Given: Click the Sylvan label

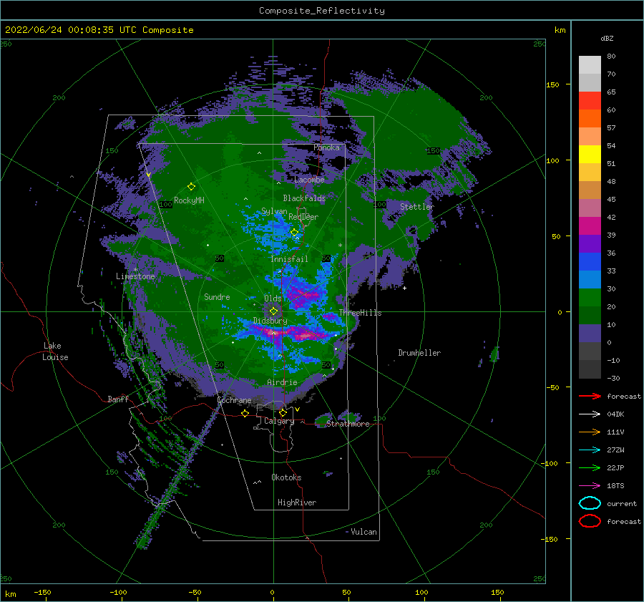Looking at the screenshot, I should [274, 211].
